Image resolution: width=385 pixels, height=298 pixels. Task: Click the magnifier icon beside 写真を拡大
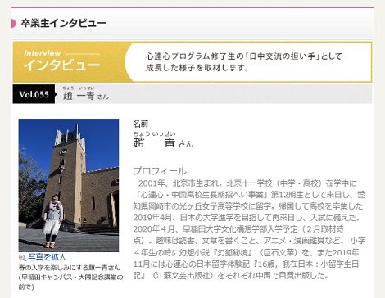tap(22, 257)
